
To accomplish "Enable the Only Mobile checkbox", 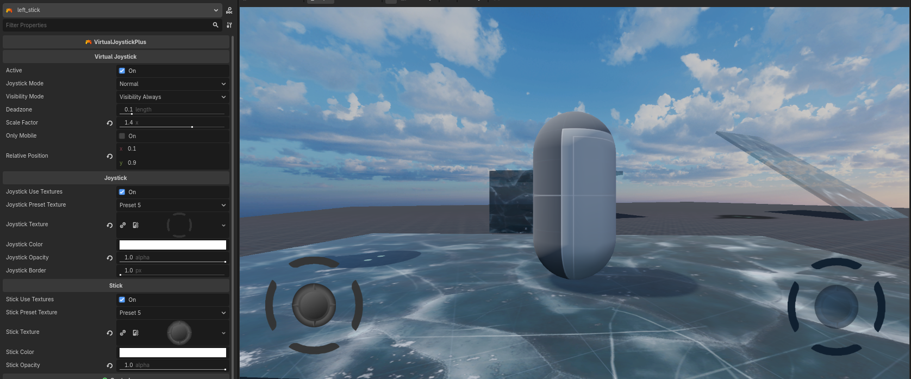I will click(122, 136).
